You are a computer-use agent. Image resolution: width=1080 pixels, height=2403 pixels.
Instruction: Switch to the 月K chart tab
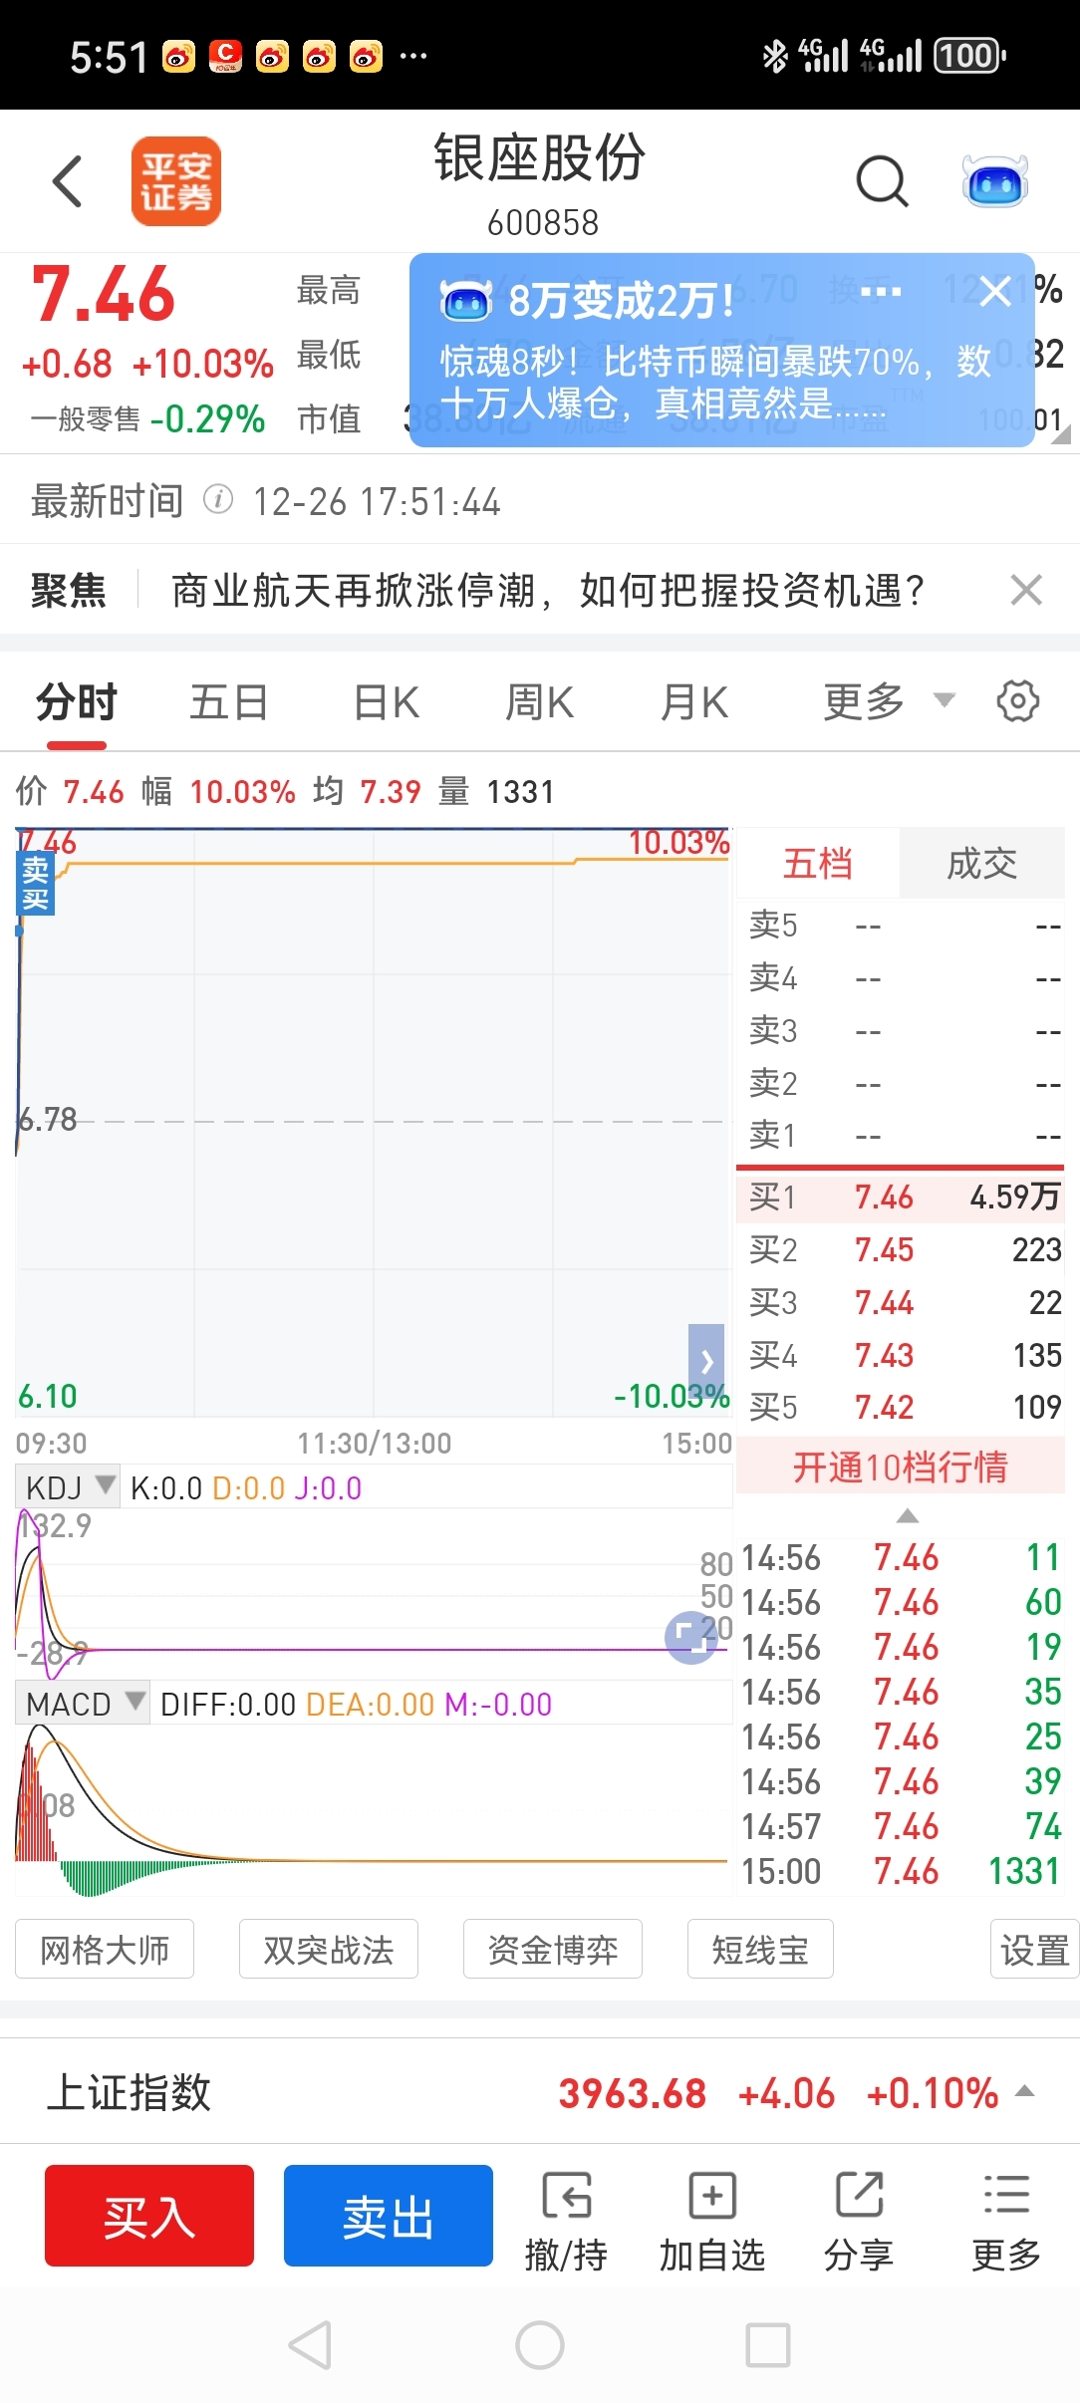[694, 702]
